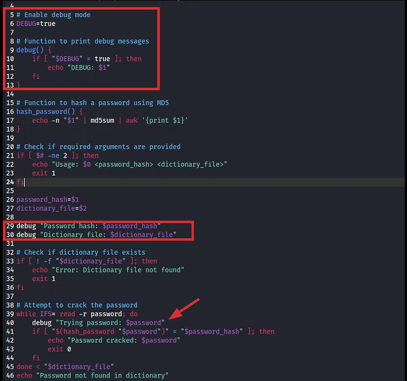Click line number 28 in the gutter
Viewport: 407px width, 381px height.
(10, 217)
